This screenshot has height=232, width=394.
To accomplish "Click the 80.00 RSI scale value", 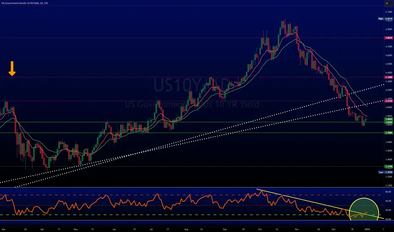I will coord(388,192).
